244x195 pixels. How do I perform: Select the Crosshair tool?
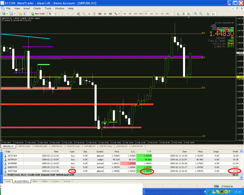55,14
